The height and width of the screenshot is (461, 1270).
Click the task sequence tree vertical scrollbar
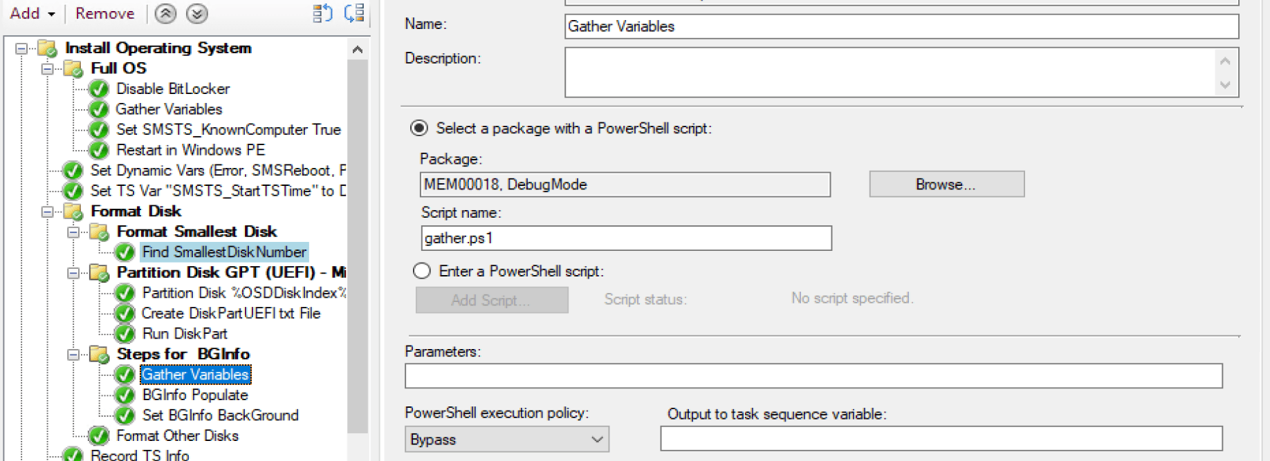(x=357, y=242)
